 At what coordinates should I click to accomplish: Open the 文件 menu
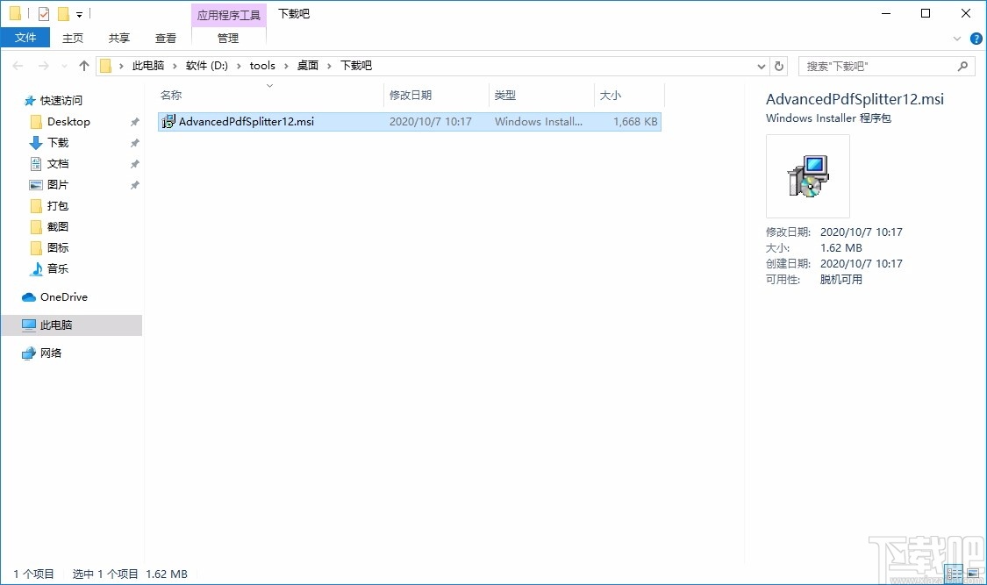(25, 38)
